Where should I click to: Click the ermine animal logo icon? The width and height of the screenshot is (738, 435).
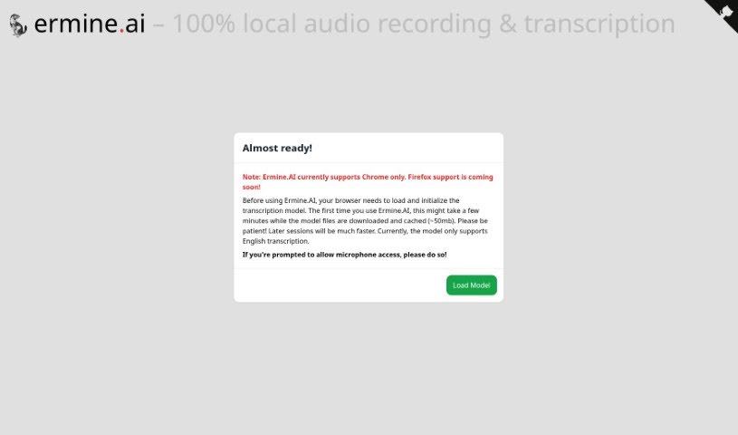coord(18,25)
